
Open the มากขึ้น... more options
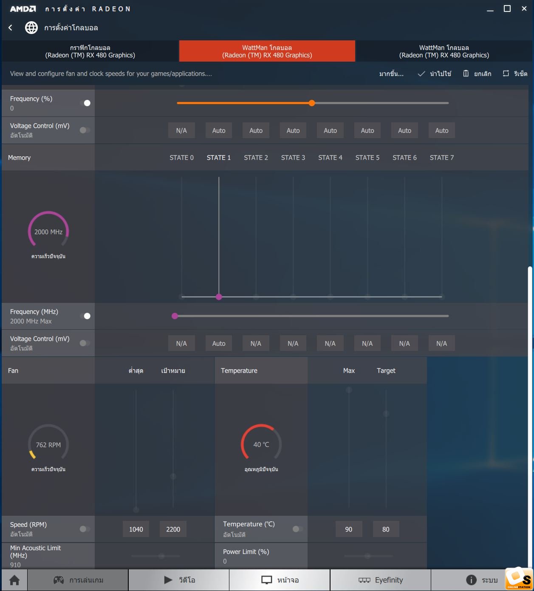(391, 74)
